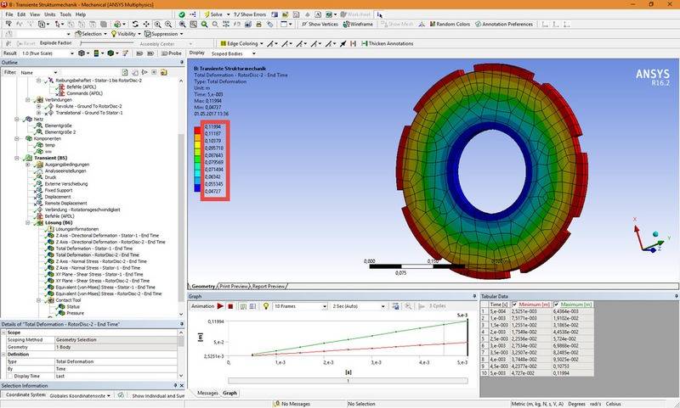Click the dark blue legend color band
This screenshot has height=408, width=680.
click(x=197, y=187)
